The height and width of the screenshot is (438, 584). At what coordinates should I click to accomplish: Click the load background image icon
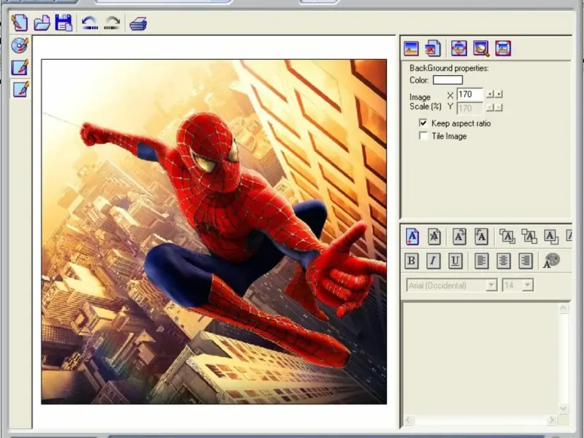click(411, 49)
